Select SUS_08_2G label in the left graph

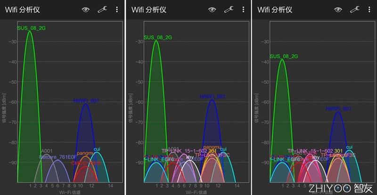31,28
